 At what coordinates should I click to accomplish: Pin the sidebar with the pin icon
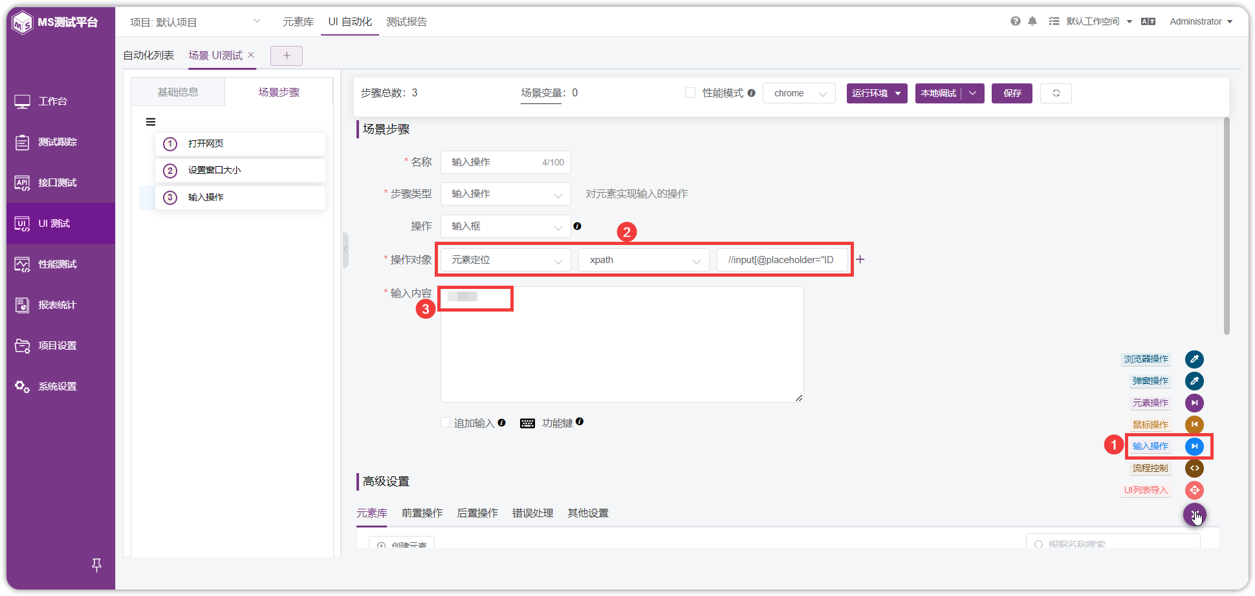96,565
